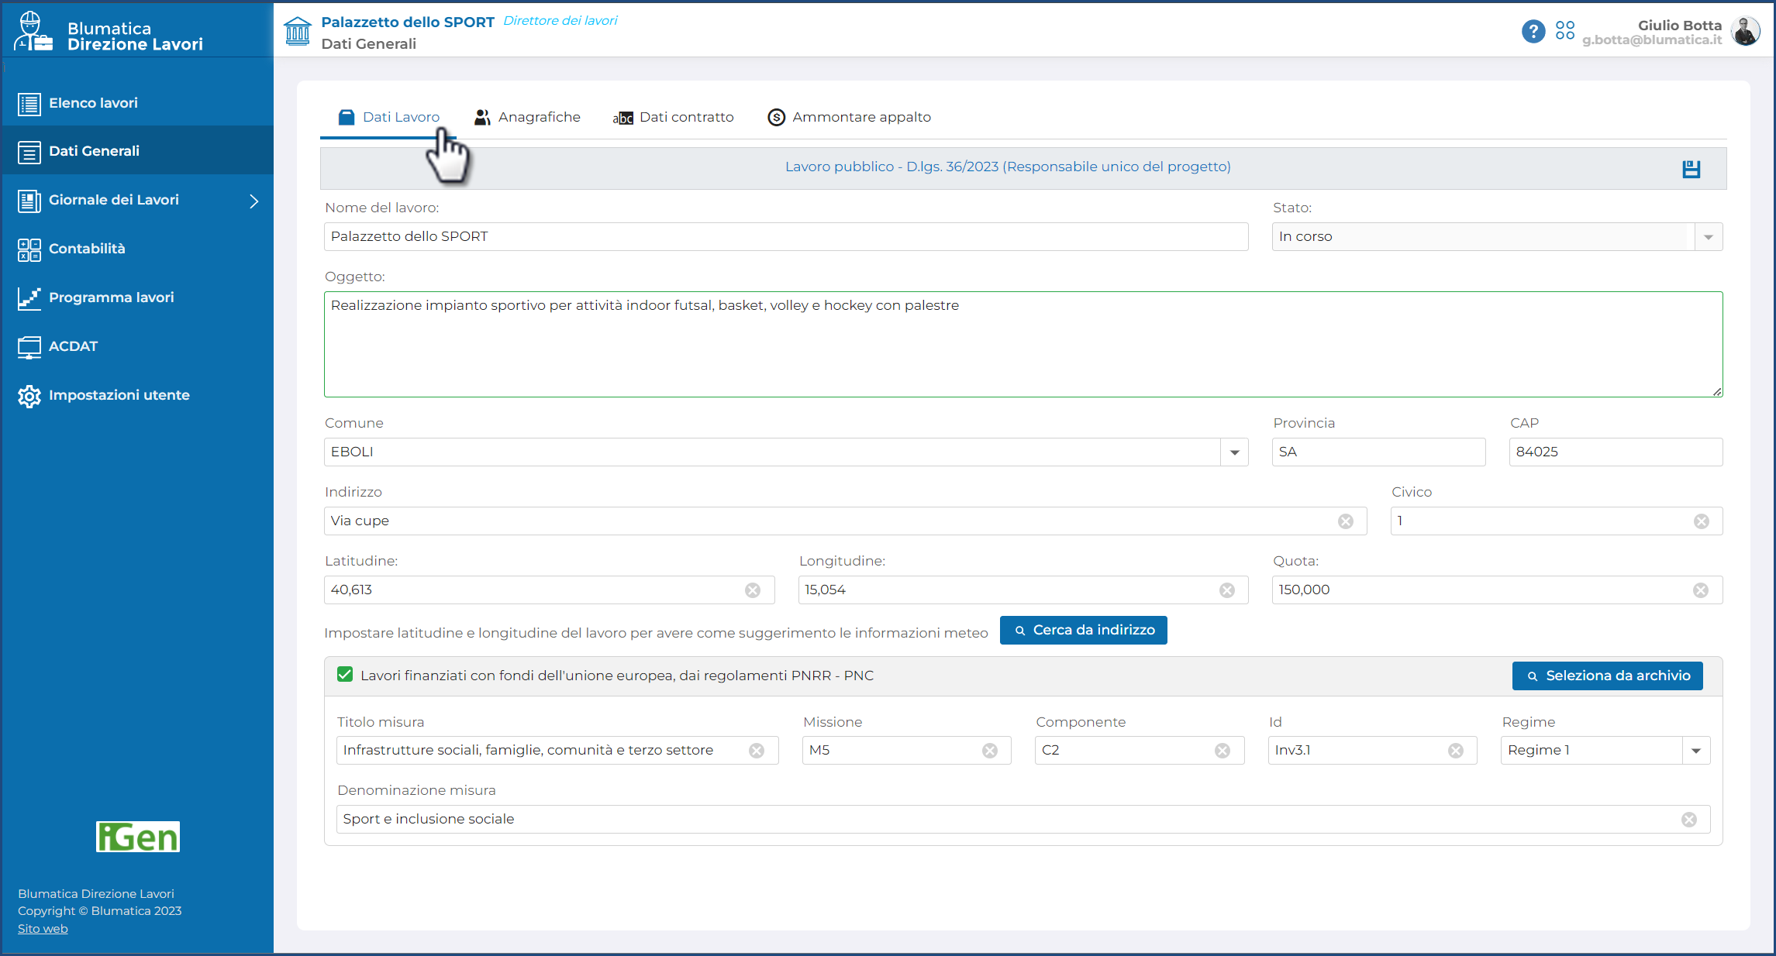Uncheck the PNRR - PNC funding checkbox

(345, 675)
